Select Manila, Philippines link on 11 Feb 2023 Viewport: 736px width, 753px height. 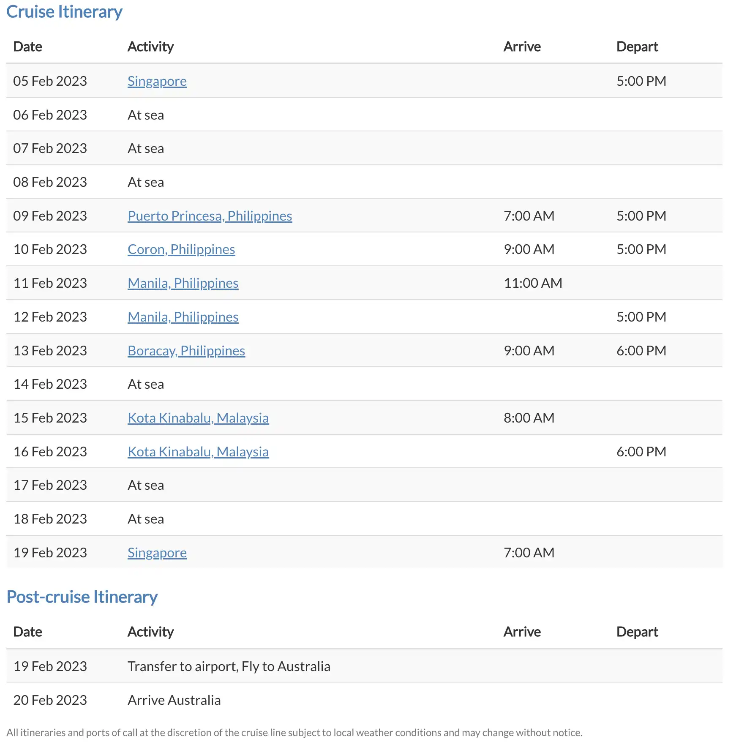tap(183, 283)
